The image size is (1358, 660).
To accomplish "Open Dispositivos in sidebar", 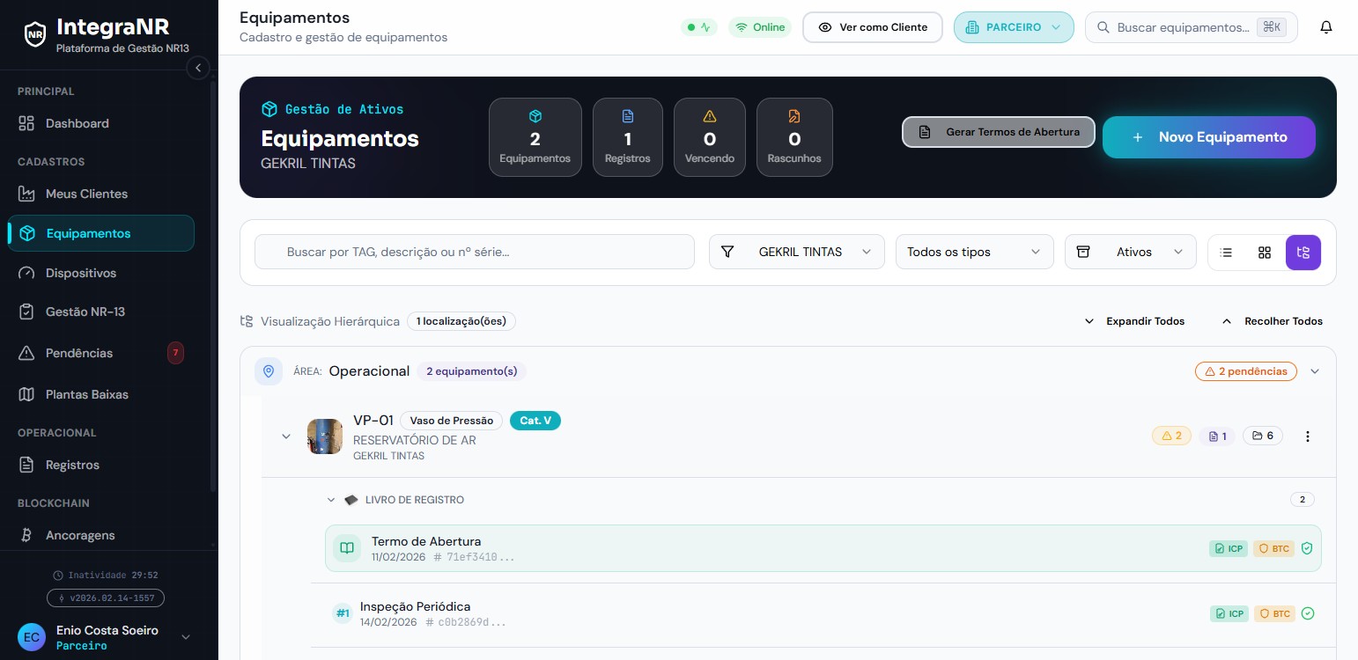I will pyautogui.click(x=101, y=273).
